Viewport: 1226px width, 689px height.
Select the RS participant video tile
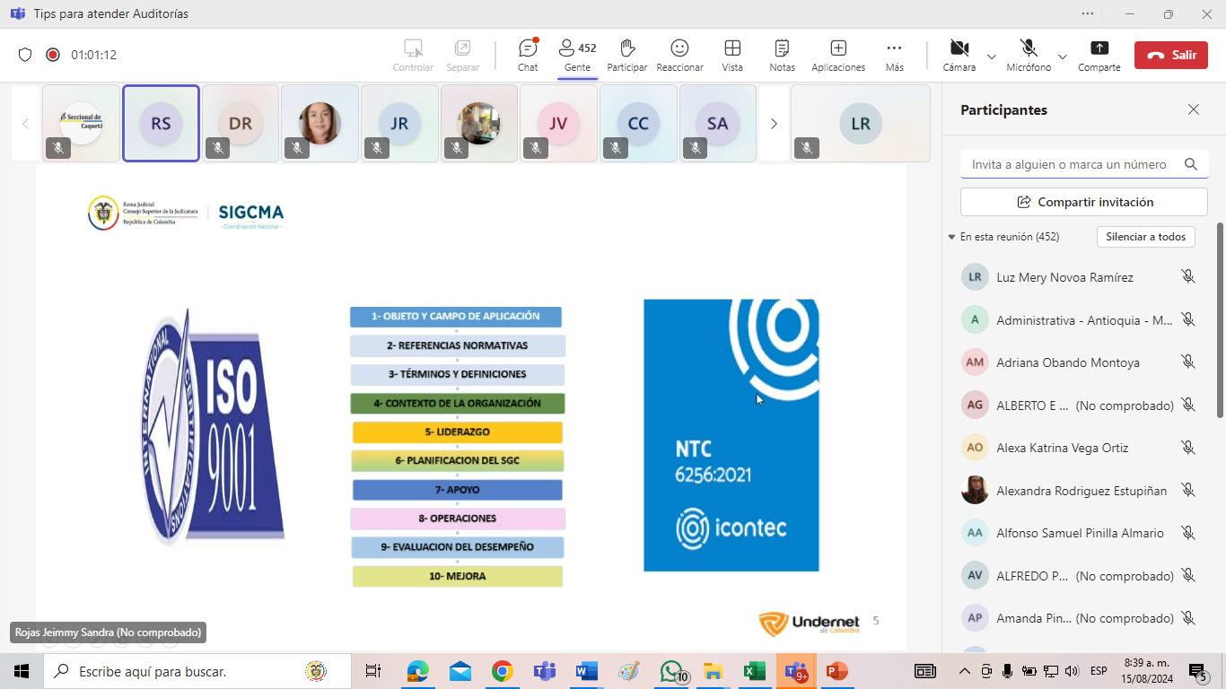[x=161, y=124]
